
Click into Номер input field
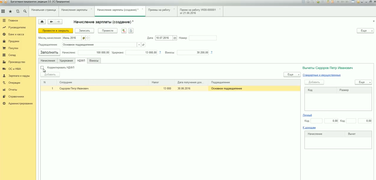click(x=203, y=38)
